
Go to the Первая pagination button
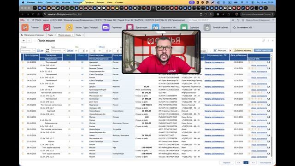coord(226,162)
